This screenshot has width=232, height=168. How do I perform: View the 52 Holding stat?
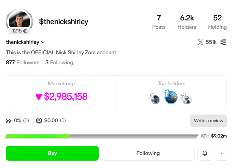(x=217, y=22)
